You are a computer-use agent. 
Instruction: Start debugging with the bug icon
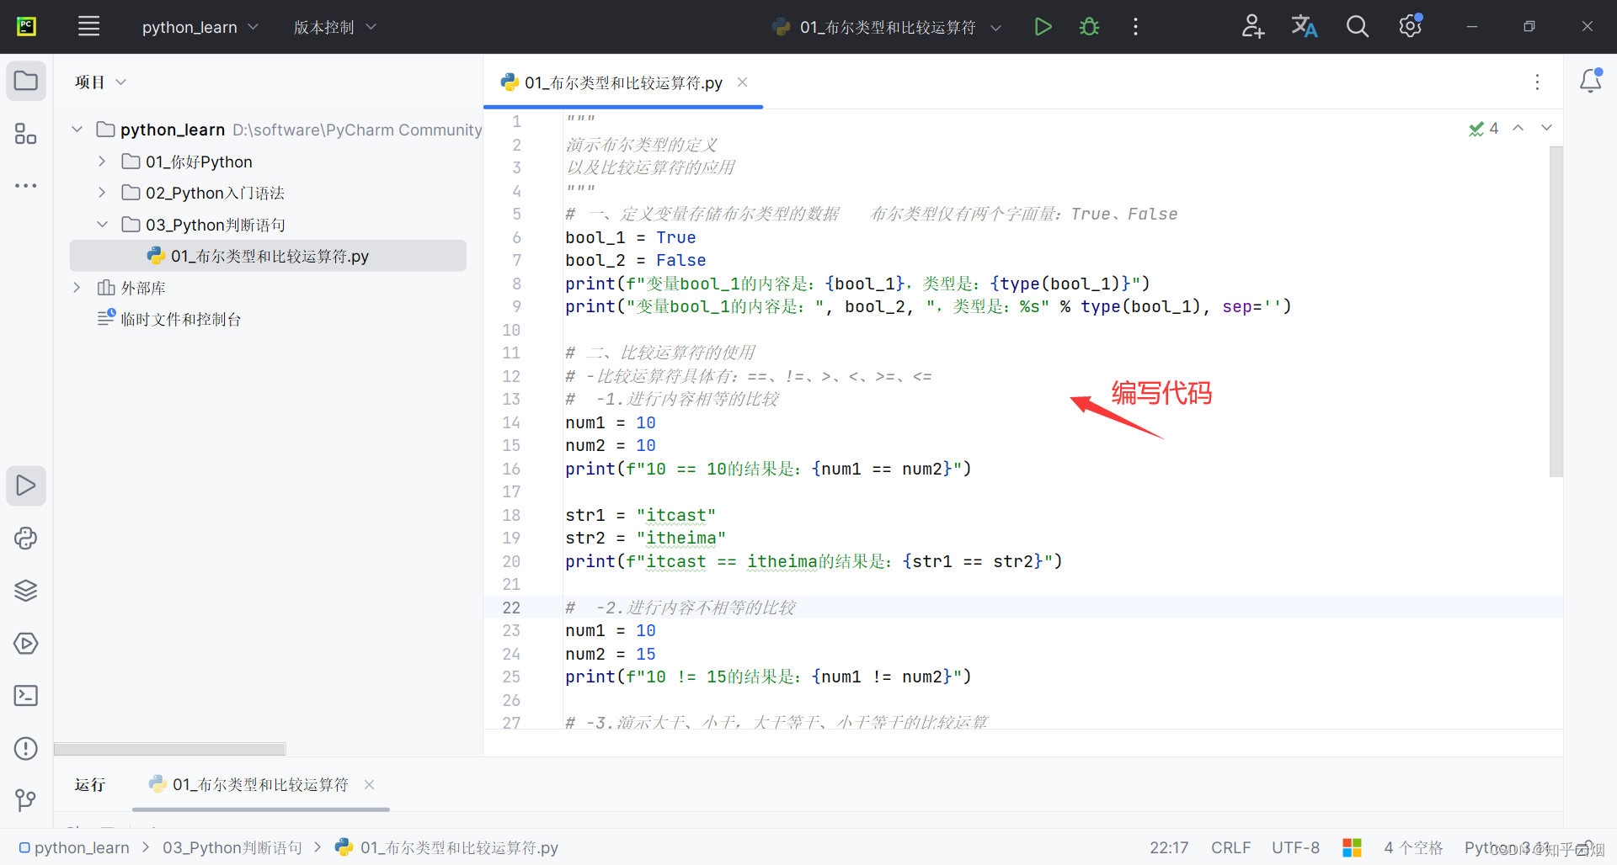tap(1089, 27)
